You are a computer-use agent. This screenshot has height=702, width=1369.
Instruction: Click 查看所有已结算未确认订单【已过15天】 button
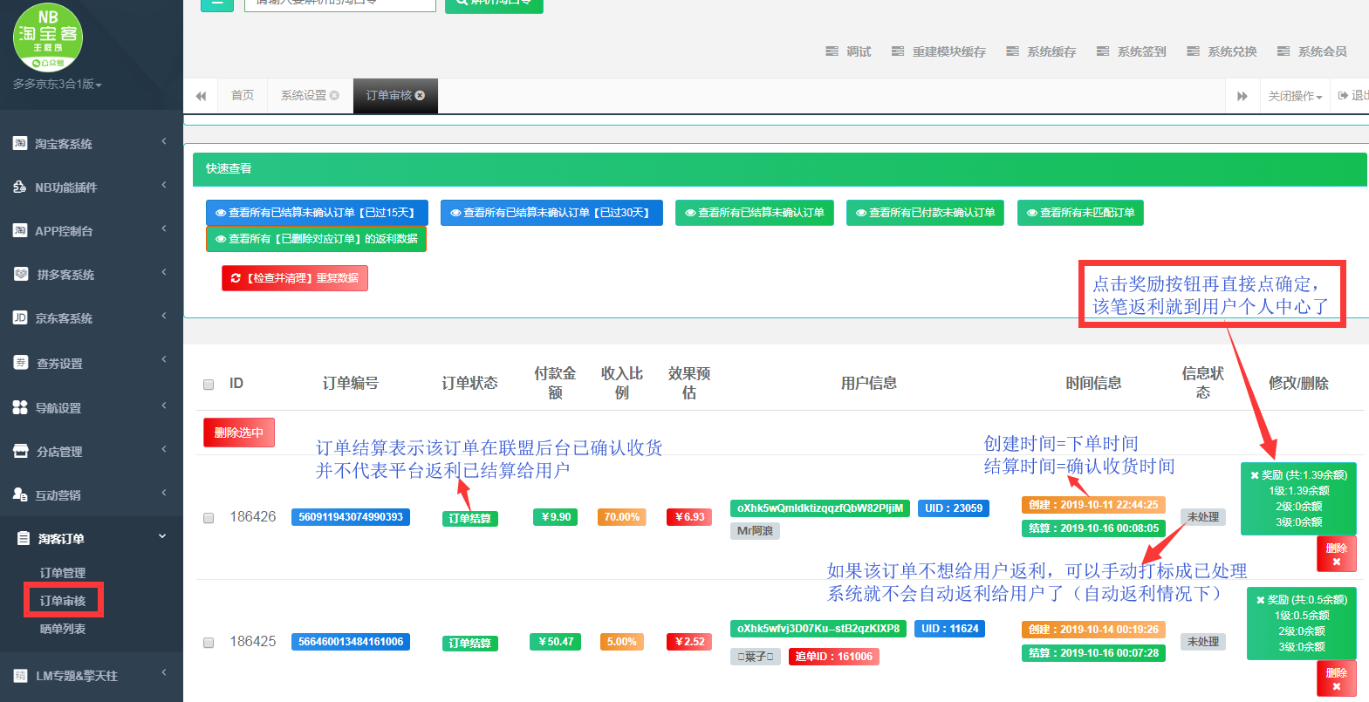[317, 213]
